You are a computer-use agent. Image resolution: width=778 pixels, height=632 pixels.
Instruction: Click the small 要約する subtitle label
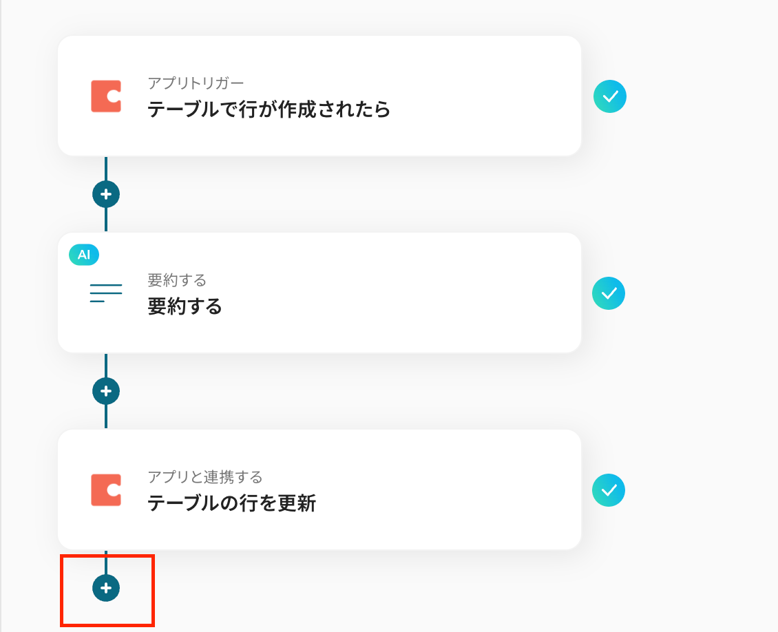[177, 280]
